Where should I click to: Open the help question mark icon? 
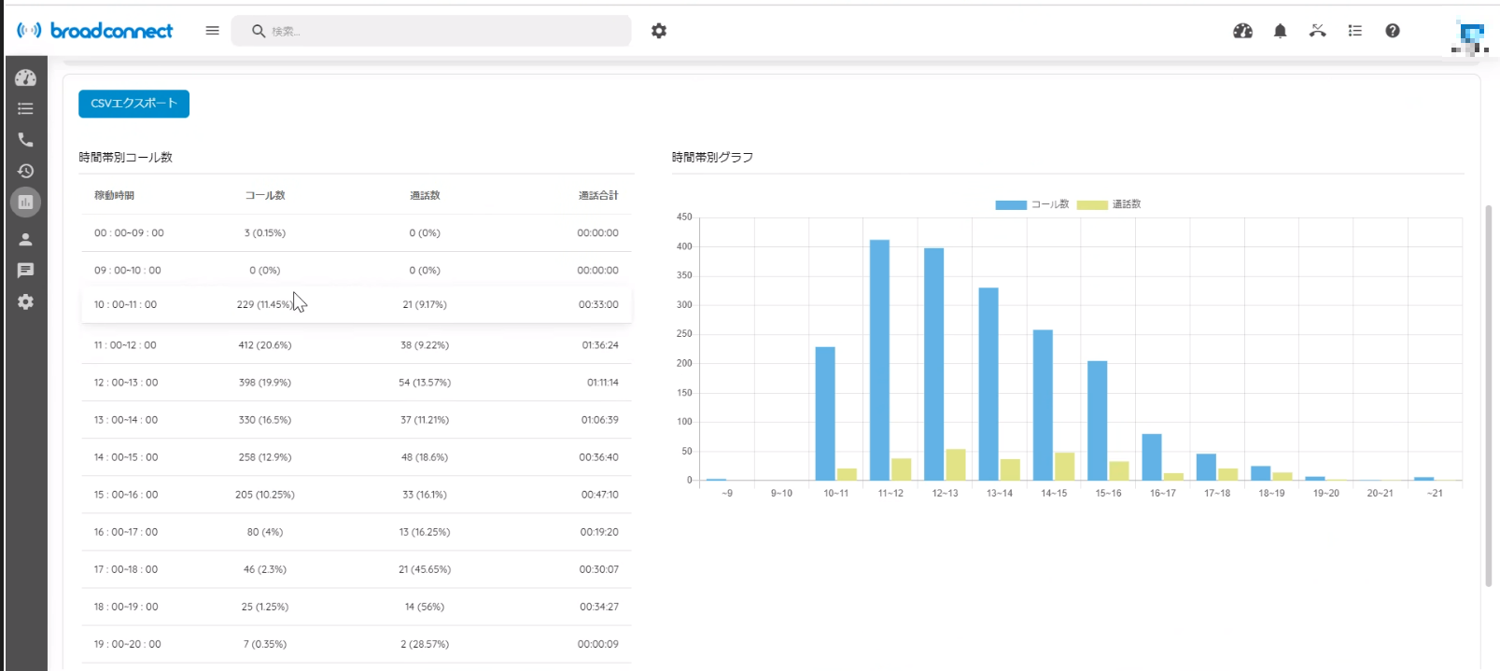[1392, 31]
